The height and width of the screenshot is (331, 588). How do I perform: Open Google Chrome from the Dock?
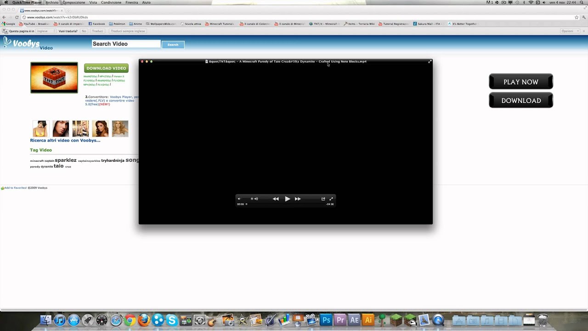(130, 320)
